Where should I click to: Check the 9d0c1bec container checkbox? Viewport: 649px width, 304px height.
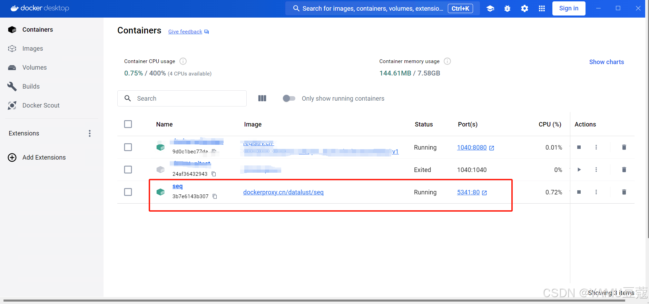[128, 147]
